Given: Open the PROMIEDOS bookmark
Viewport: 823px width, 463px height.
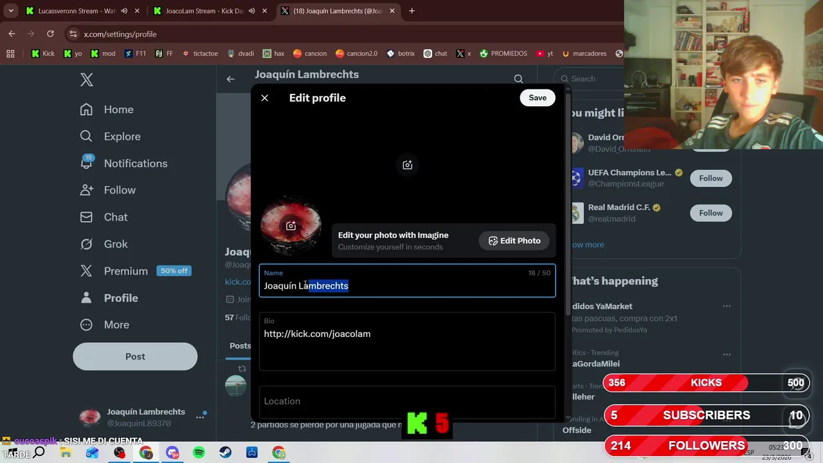Looking at the screenshot, I should coord(503,53).
